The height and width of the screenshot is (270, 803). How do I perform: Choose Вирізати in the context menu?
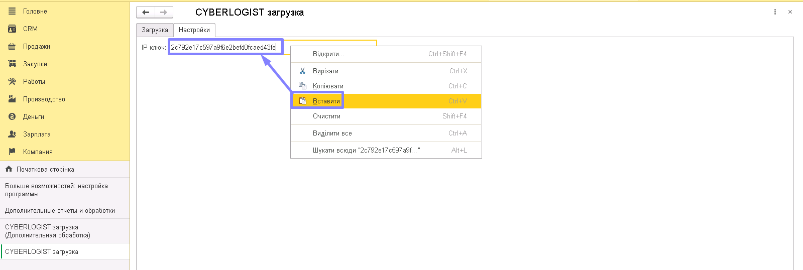pyautogui.click(x=386, y=71)
